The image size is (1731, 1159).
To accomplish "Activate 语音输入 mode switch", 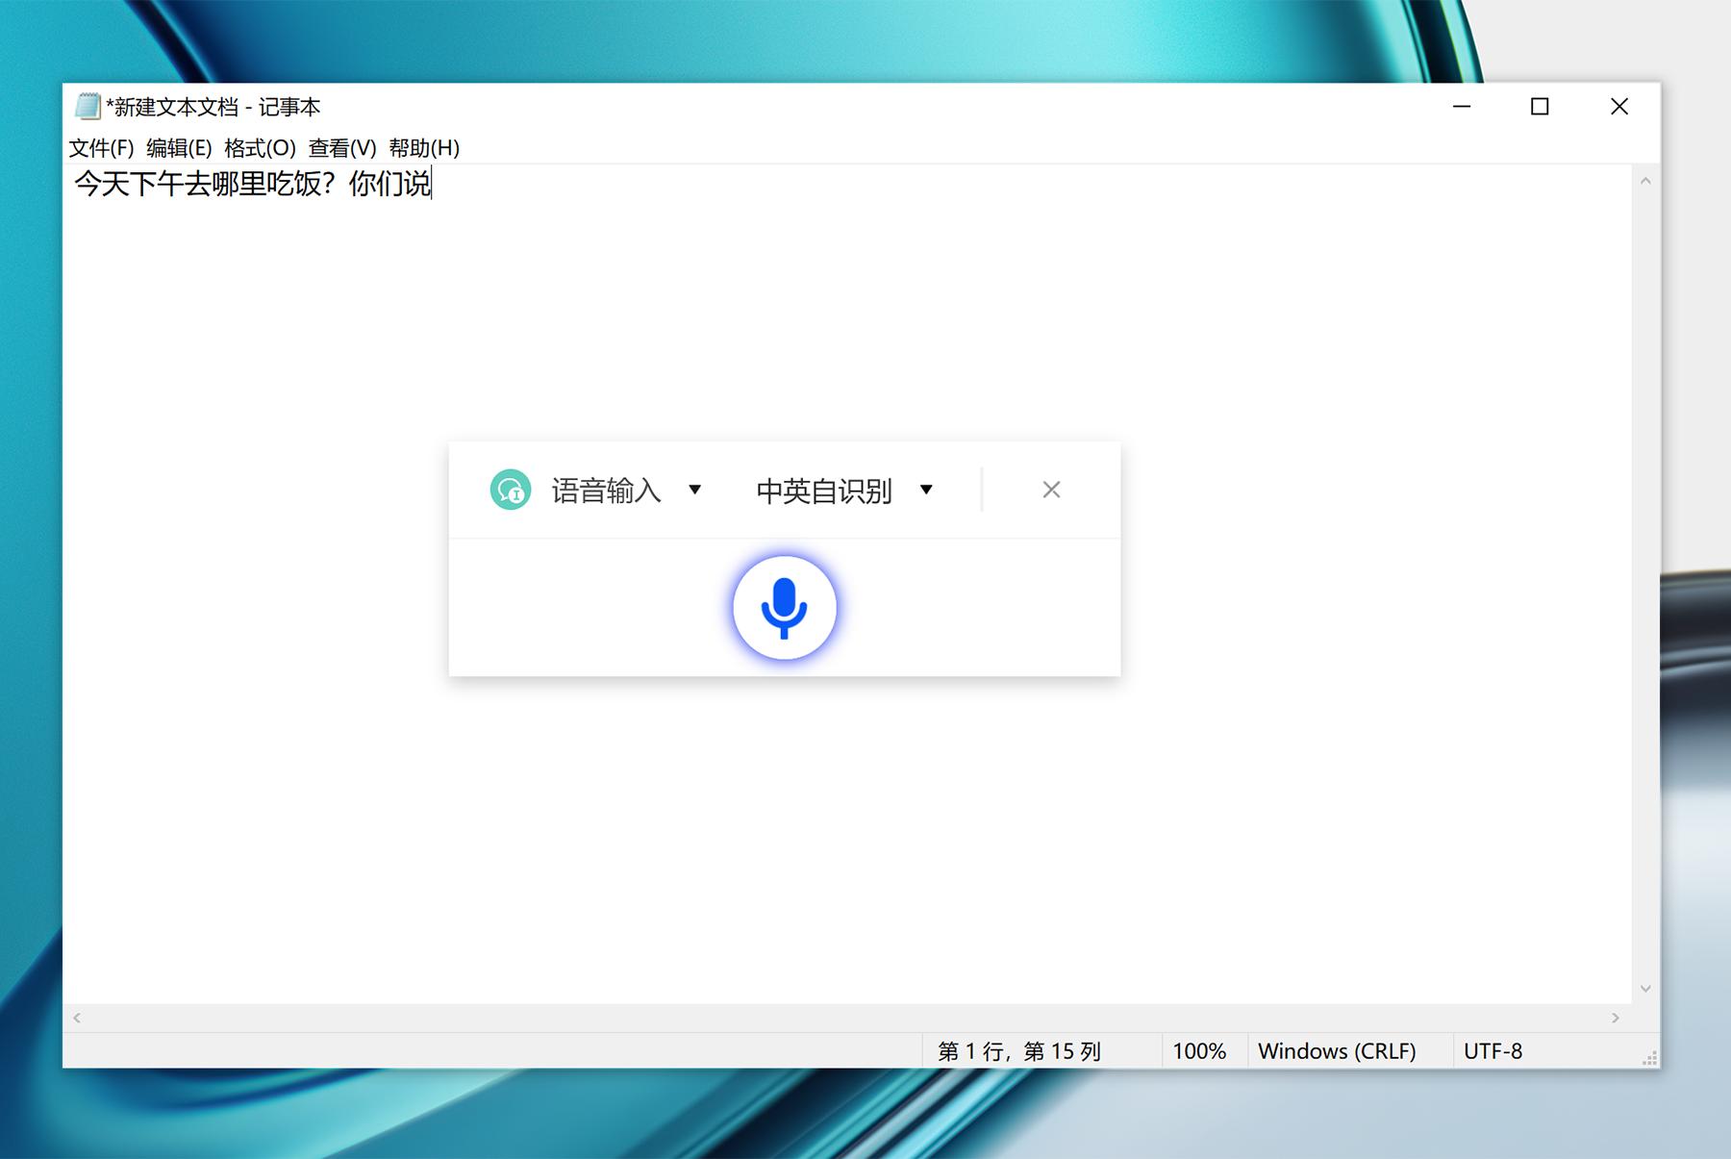I will tap(606, 490).
